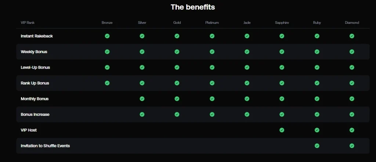
Task: Click Shuffle Events checkmark under Diamond
Action: [x=352, y=146]
